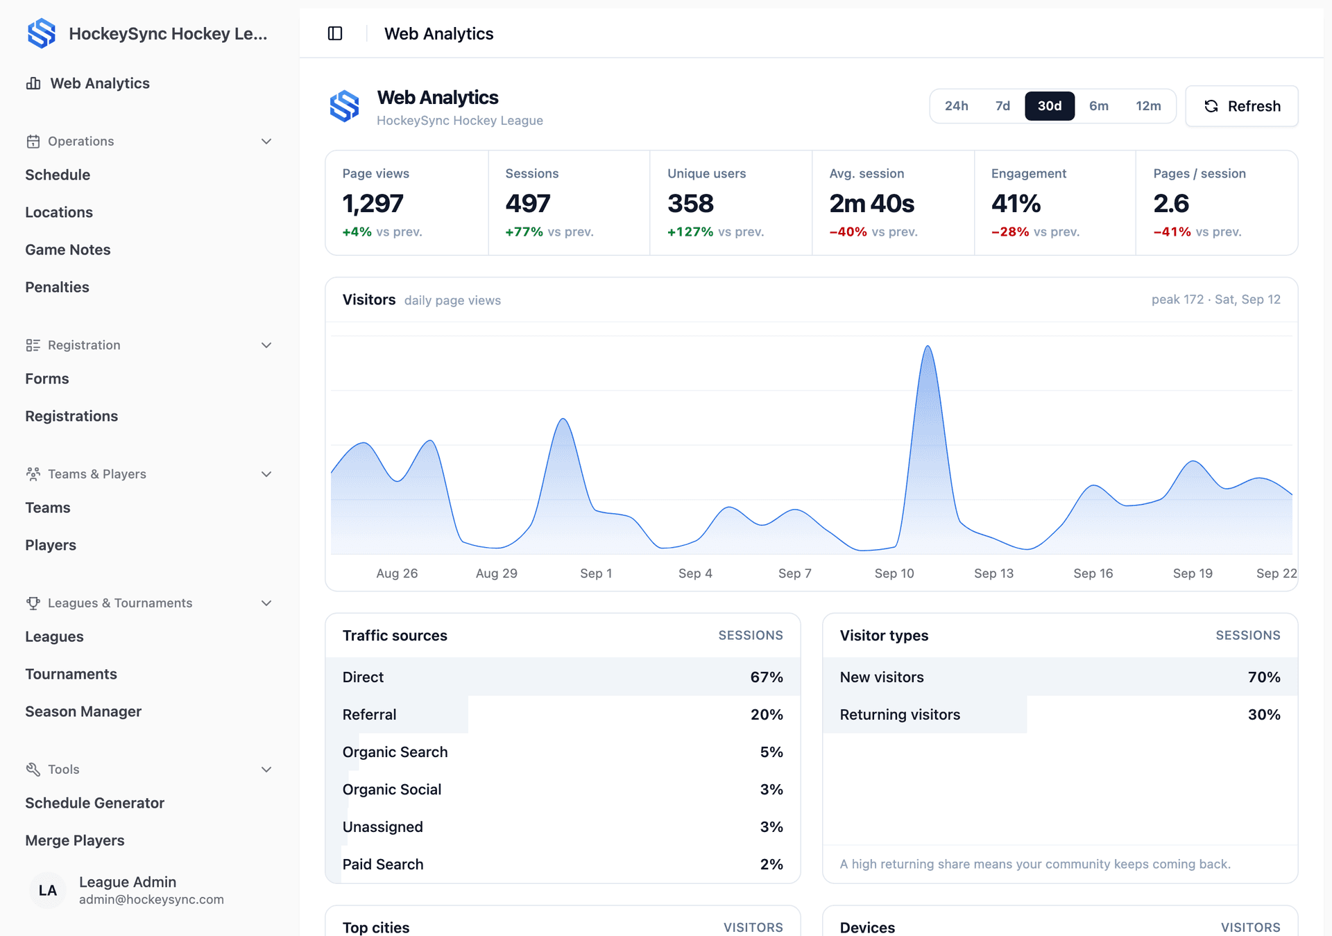Open the Merge Players tool
The height and width of the screenshot is (936, 1332).
[75, 840]
